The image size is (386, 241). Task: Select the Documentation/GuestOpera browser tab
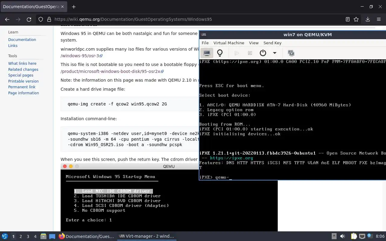click(x=33, y=7)
